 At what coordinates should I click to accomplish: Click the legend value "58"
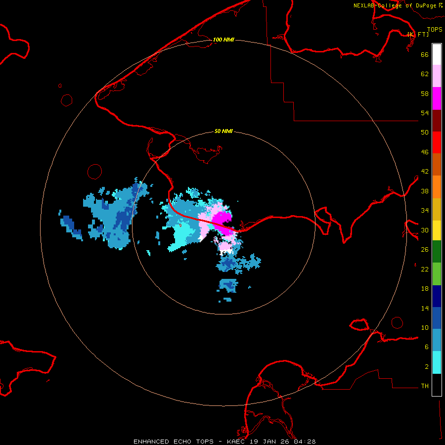click(425, 93)
